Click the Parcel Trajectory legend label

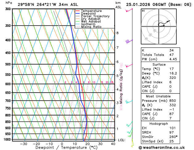95,16
